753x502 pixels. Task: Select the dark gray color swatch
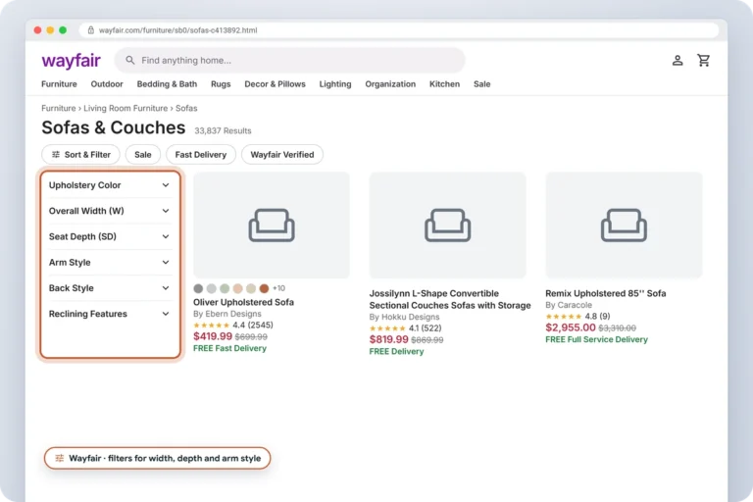(198, 288)
